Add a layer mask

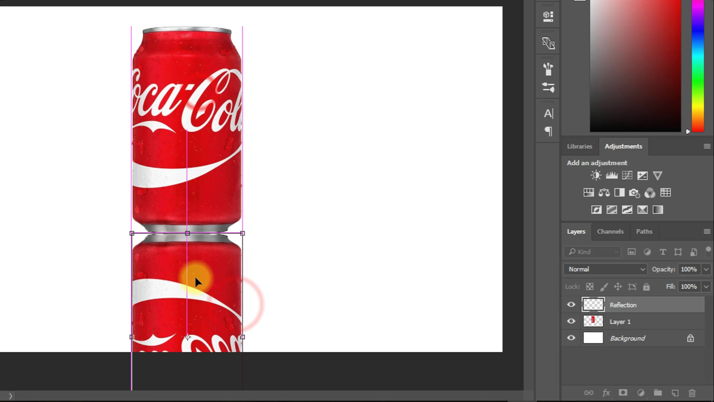click(x=623, y=392)
